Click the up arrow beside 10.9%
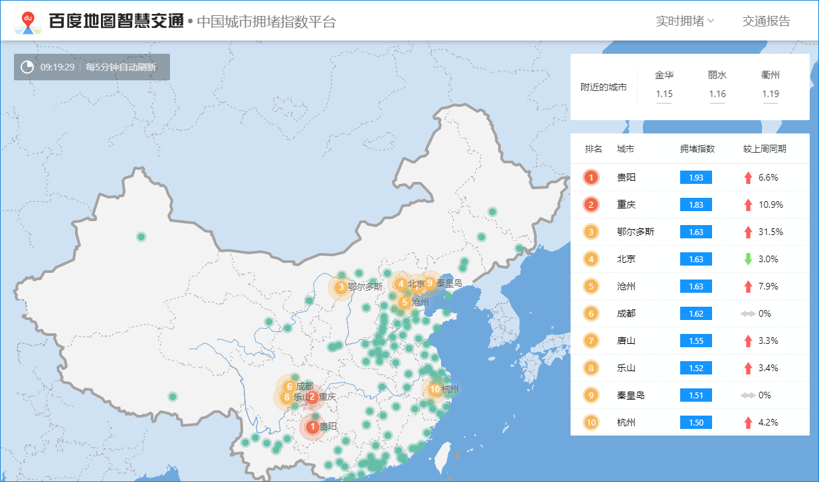Viewport: 819px width, 482px height. coord(748,204)
